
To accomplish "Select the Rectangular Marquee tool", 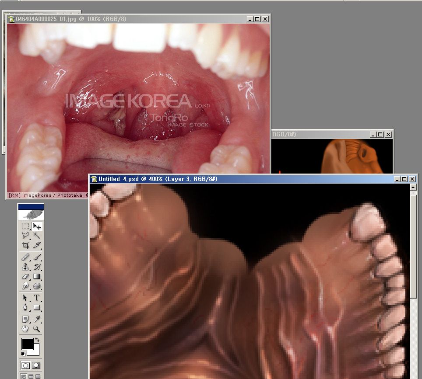I will 25,226.
